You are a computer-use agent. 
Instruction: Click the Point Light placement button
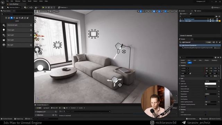point(19,30)
